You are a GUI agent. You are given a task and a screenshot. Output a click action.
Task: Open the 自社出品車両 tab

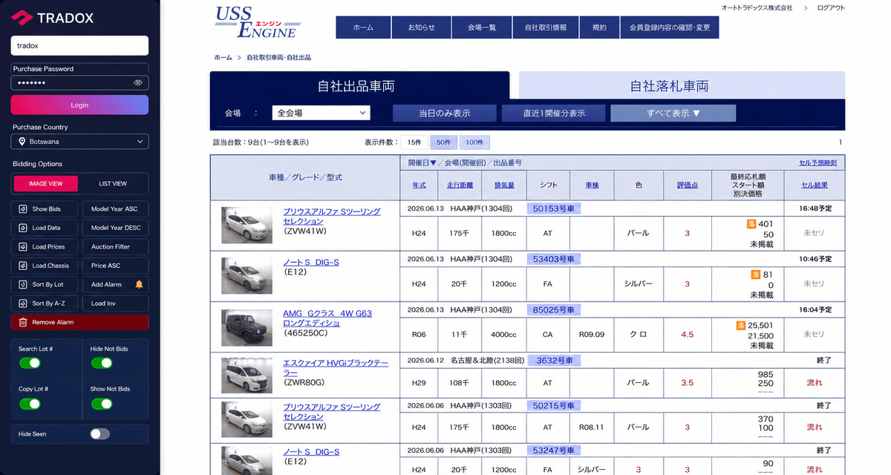click(360, 85)
